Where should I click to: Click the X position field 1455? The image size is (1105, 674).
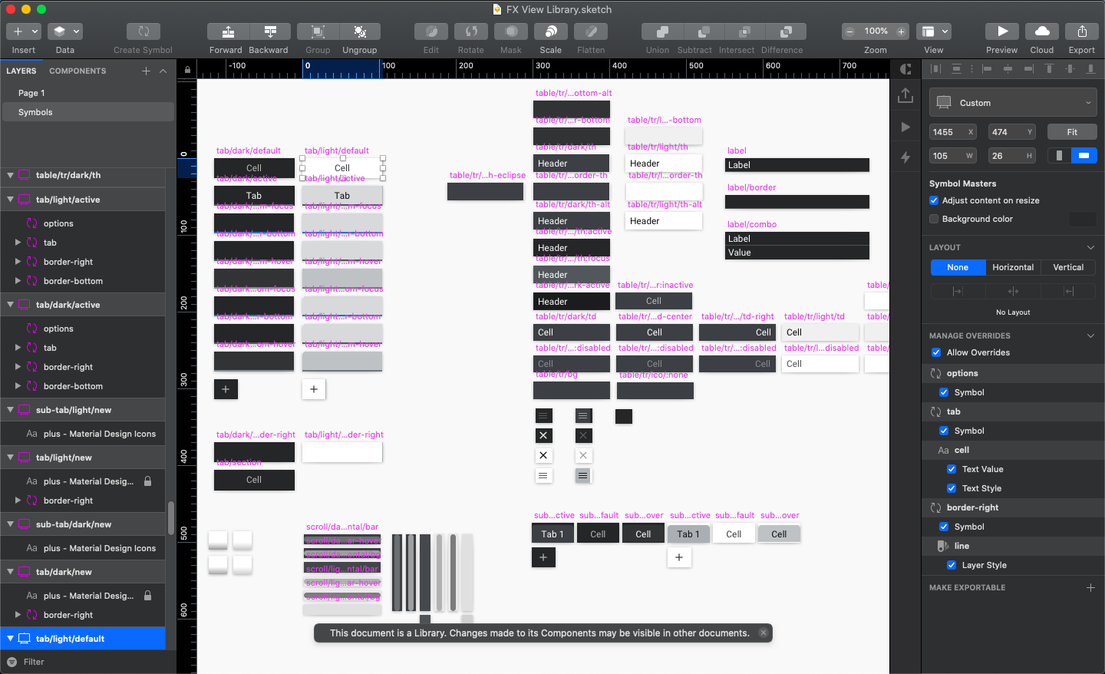(x=953, y=132)
